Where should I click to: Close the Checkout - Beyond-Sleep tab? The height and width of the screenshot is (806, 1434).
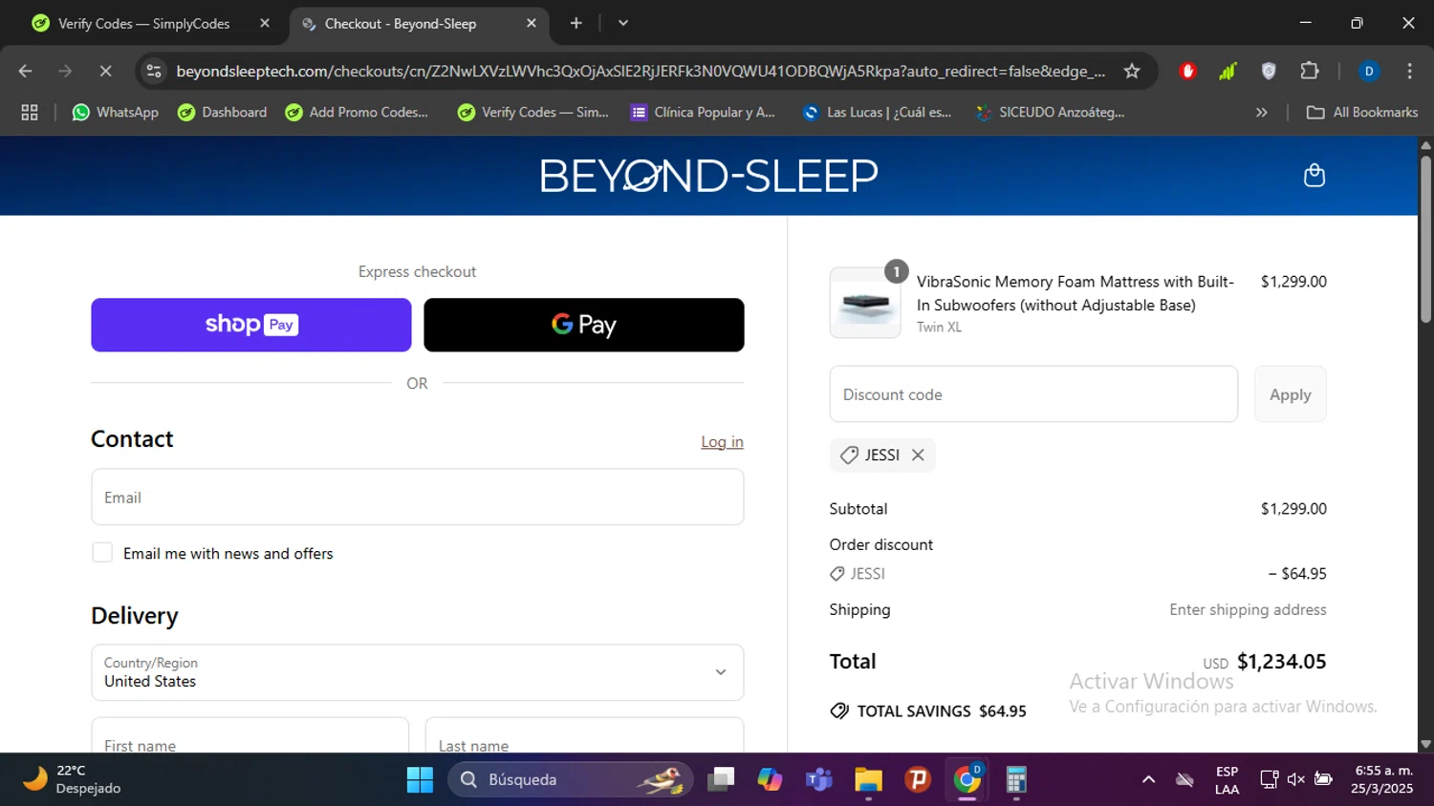pyautogui.click(x=532, y=24)
